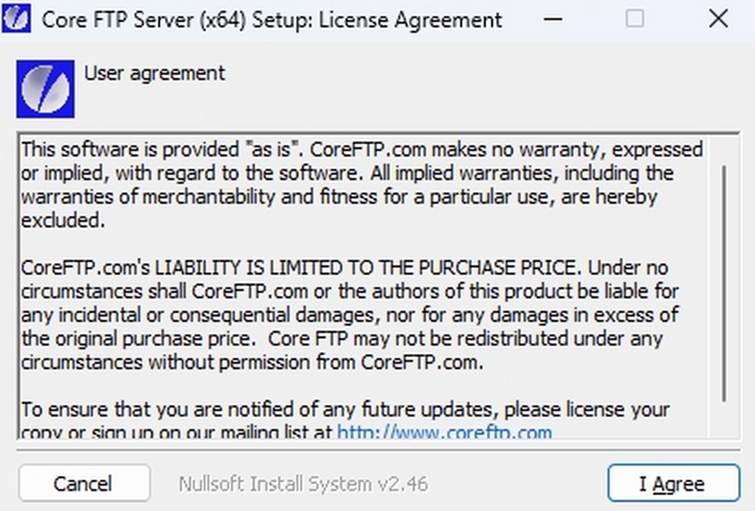Click the license text scrollbar thumb
755x511 pixels.
pyautogui.click(x=724, y=283)
